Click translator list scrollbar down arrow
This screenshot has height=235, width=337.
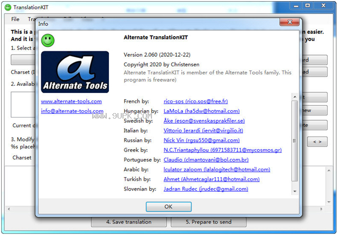(295, 191)
